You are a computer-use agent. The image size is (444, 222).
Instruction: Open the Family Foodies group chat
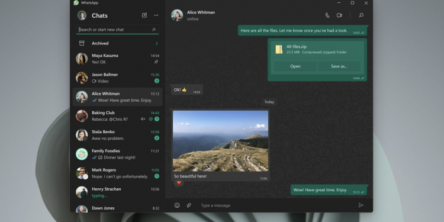point(118,154)
